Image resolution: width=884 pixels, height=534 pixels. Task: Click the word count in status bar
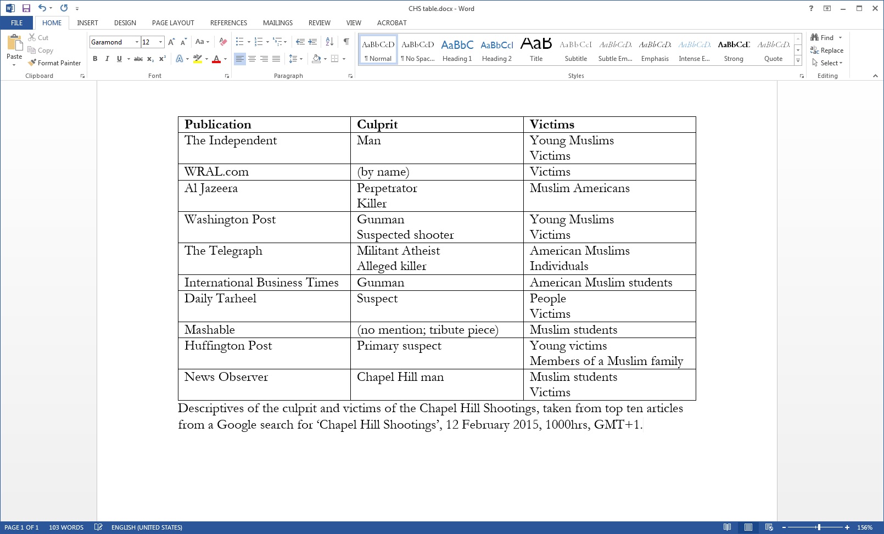coord(66,527)
